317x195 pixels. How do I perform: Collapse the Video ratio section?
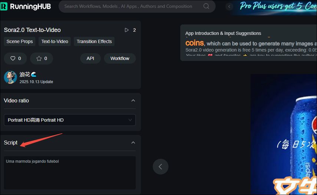133,101
